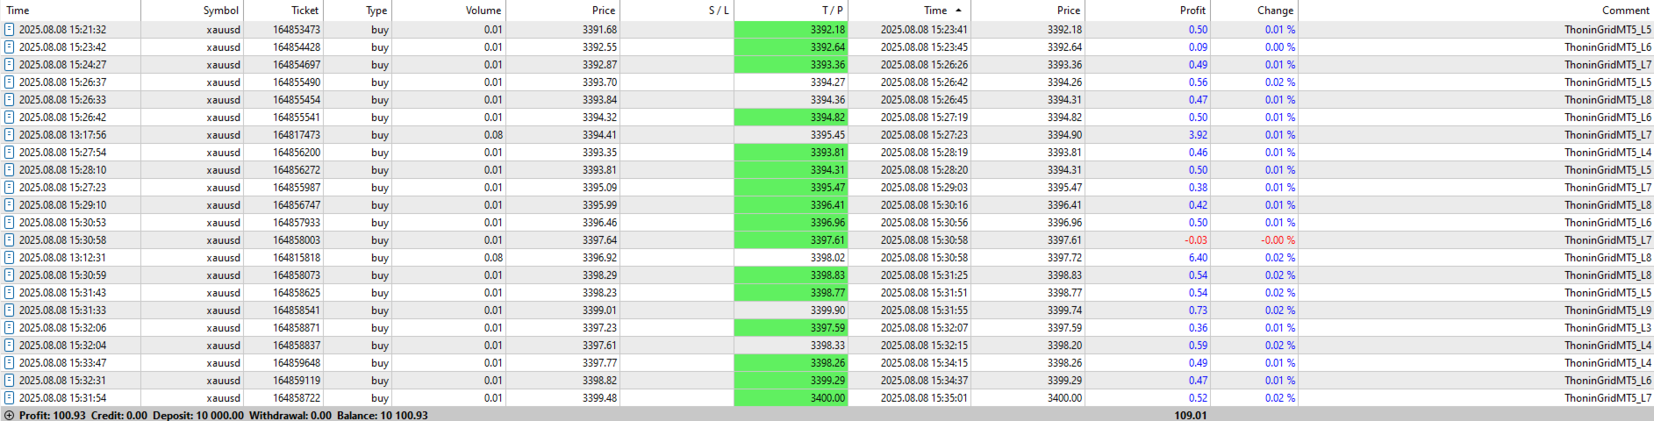Sort by the Comment column header

1475,11
